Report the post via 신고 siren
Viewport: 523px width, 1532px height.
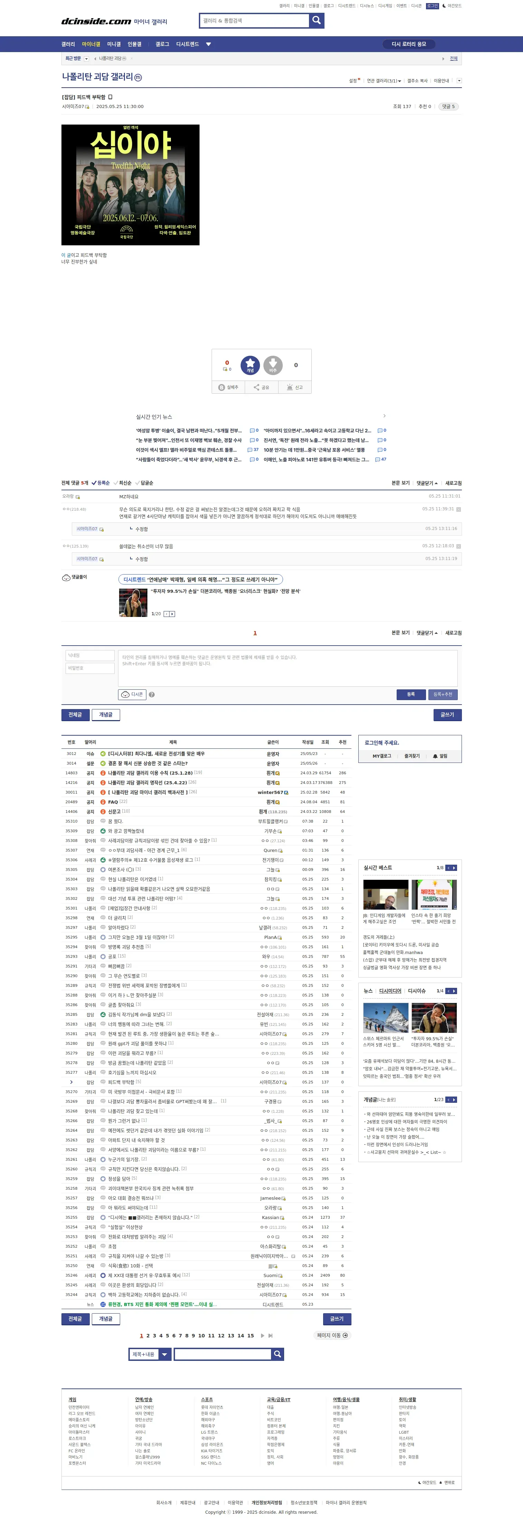click(294, 387)
